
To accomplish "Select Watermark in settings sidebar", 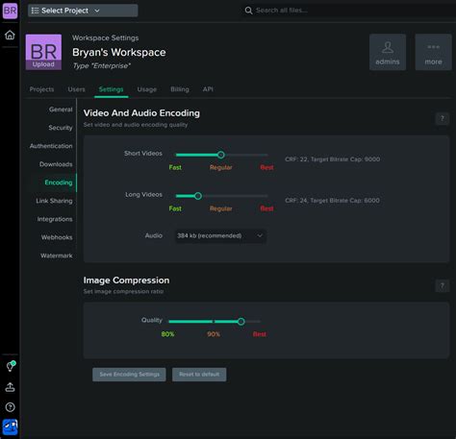I will point(57,256).
